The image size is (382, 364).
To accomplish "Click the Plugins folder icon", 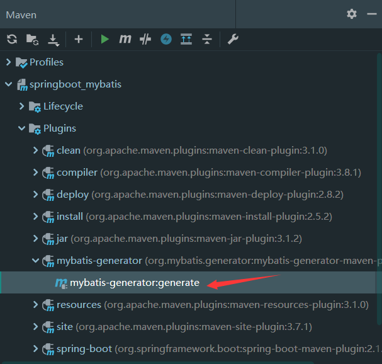I will tap(35, 129).
